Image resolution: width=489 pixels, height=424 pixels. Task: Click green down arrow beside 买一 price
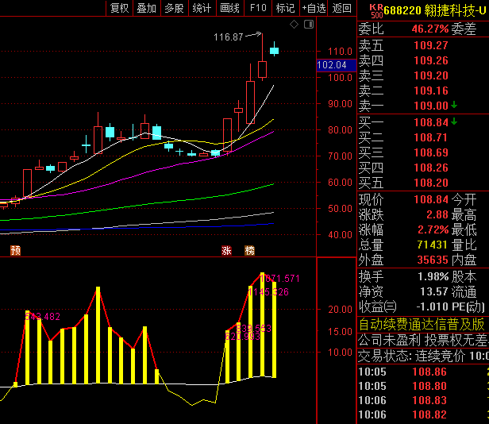click(453, 121)
